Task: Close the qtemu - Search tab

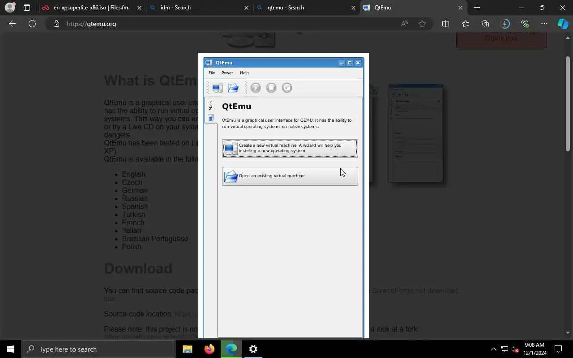Action: (x=354, y=8)
